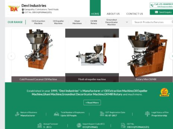
Task: Click the GST No. document icon
Action: coord(123,125)
